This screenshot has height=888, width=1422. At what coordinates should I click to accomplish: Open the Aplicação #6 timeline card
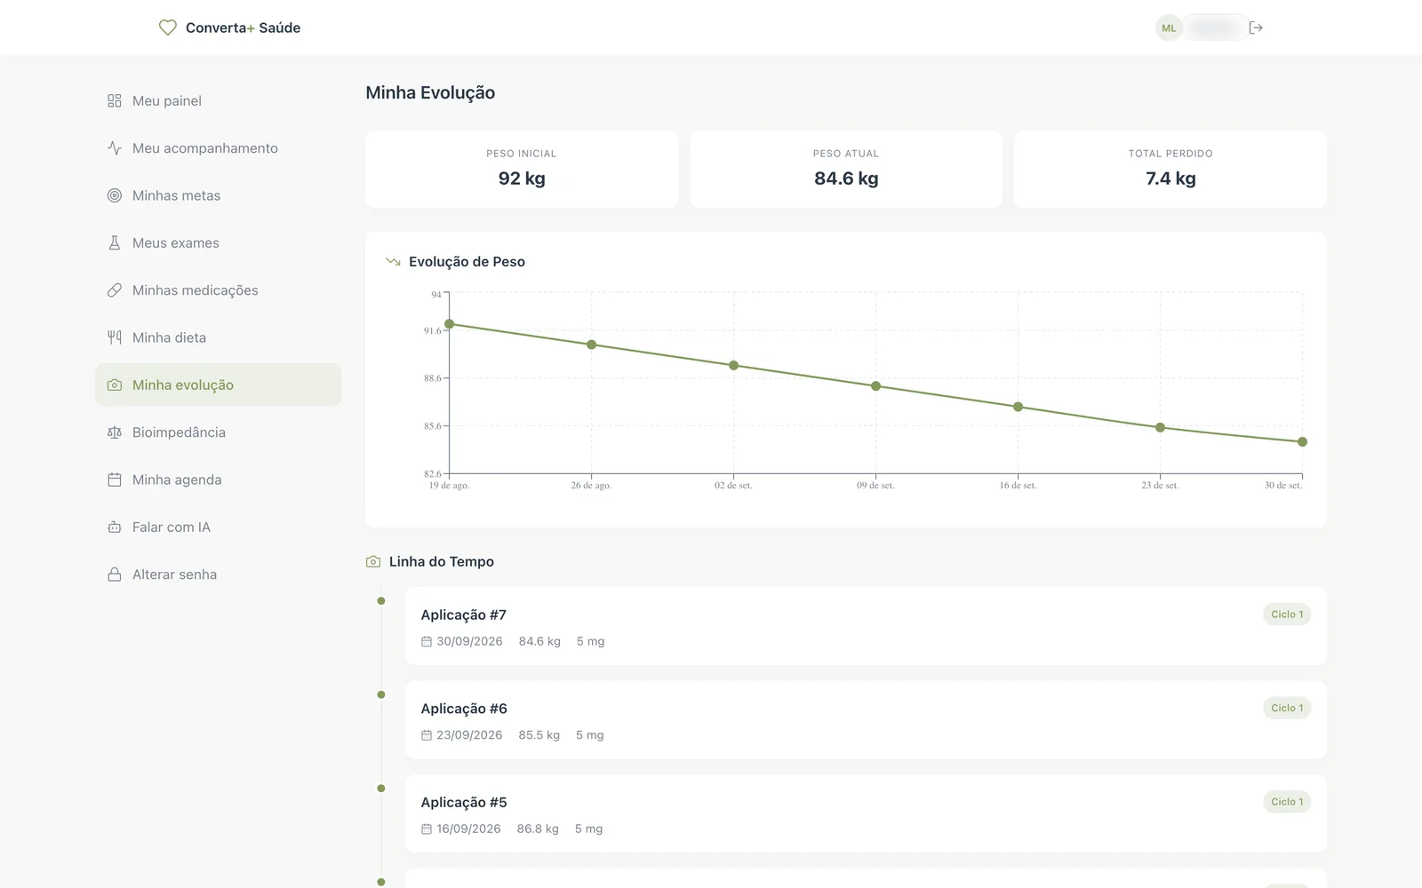(866, 720)
